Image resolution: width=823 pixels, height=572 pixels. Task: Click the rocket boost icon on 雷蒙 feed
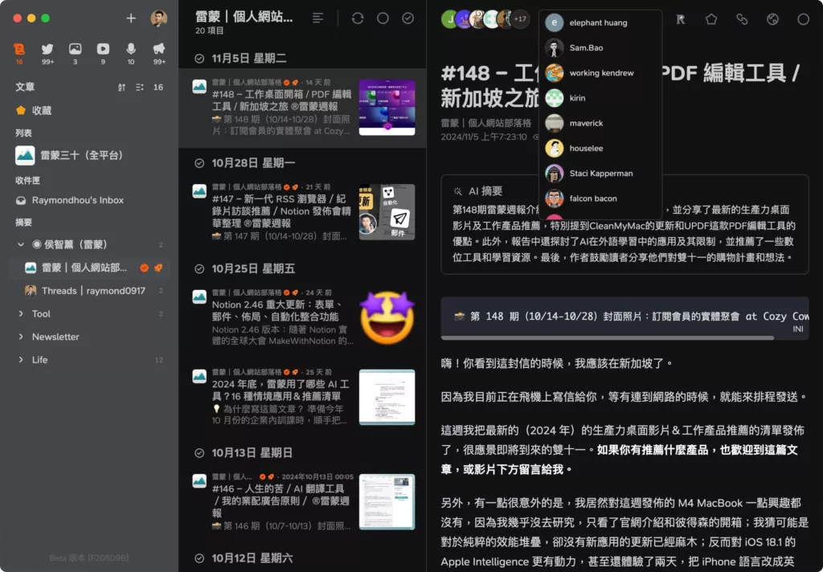pyautogui.click(x=158, y=268)
